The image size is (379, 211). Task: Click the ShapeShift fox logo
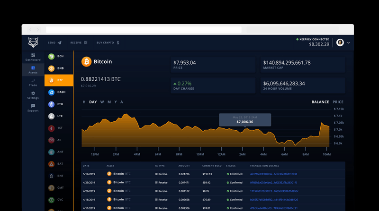tap(33, 42)
